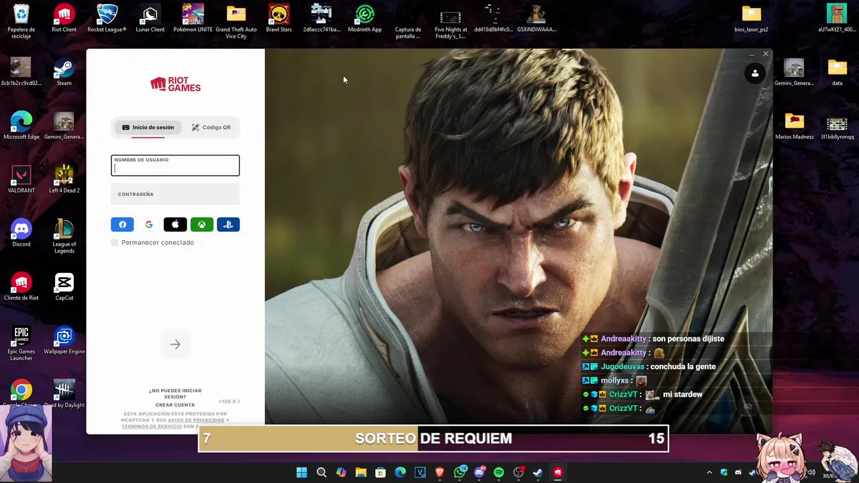Open Brave browser from the taskbar

pos(440,473)
